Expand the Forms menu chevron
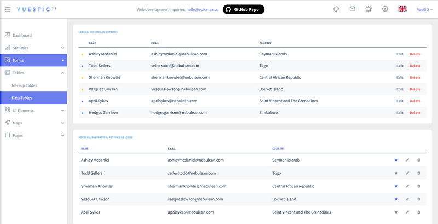 (62, 60)
